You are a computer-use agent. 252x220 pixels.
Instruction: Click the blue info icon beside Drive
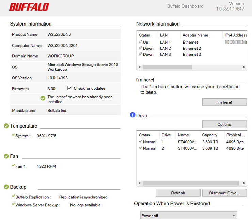click(133, 115)
